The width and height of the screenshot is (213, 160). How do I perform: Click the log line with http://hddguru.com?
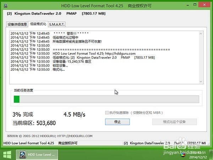[73, 53]
